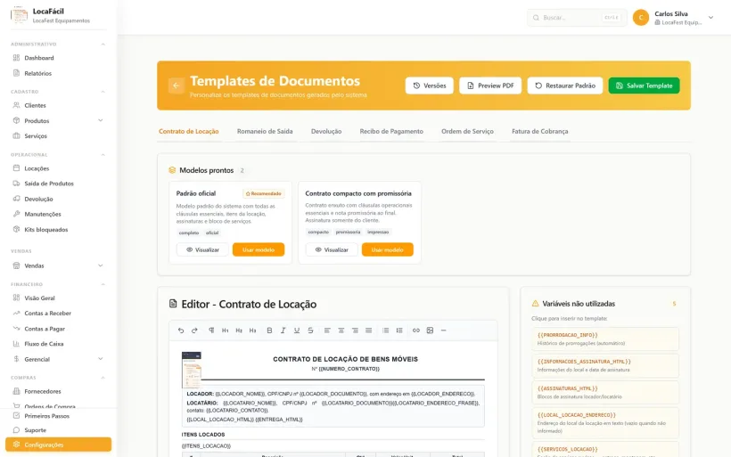Screen dimensions: 731x457
Task: Apply Heading 3 style
Action: tap(252, 331)
